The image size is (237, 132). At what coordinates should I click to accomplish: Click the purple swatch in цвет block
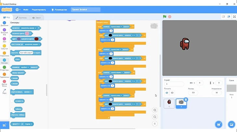point(19,39)
